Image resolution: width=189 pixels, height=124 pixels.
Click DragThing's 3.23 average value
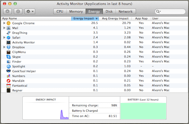click(127, 33)
